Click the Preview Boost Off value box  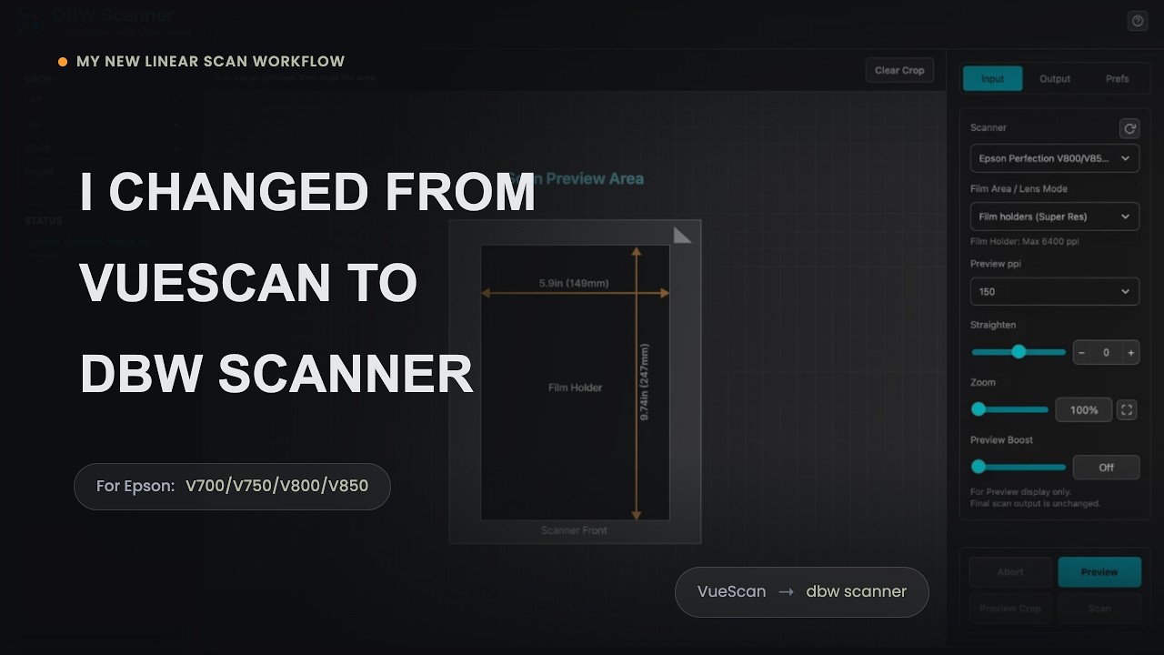[x=1106, y=467]
